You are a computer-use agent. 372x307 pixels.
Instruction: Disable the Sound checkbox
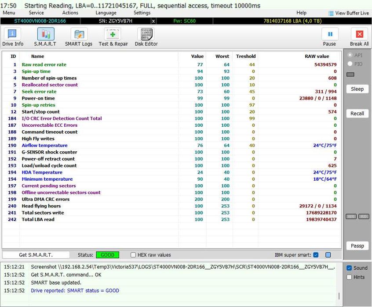[x=349, y=268]
